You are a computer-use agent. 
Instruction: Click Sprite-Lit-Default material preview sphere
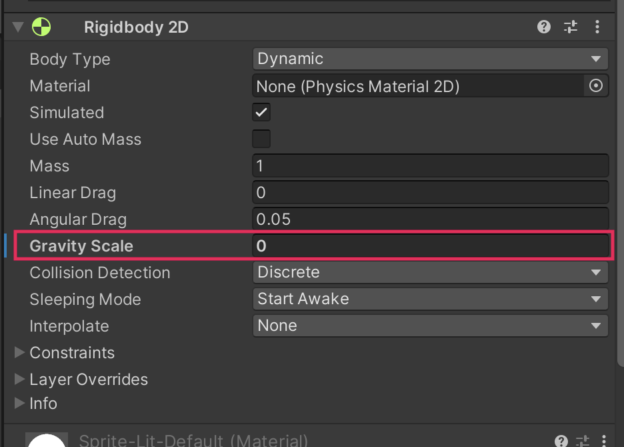click(46, 440)
